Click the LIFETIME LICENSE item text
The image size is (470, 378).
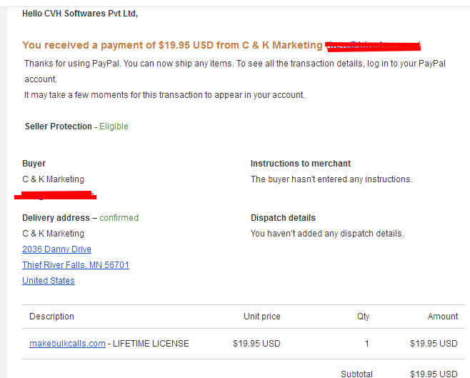pos(151,344)
